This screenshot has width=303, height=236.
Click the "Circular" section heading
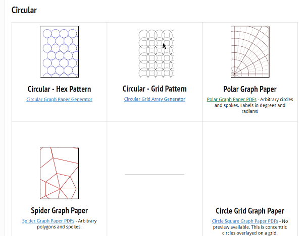click(24, 10)
